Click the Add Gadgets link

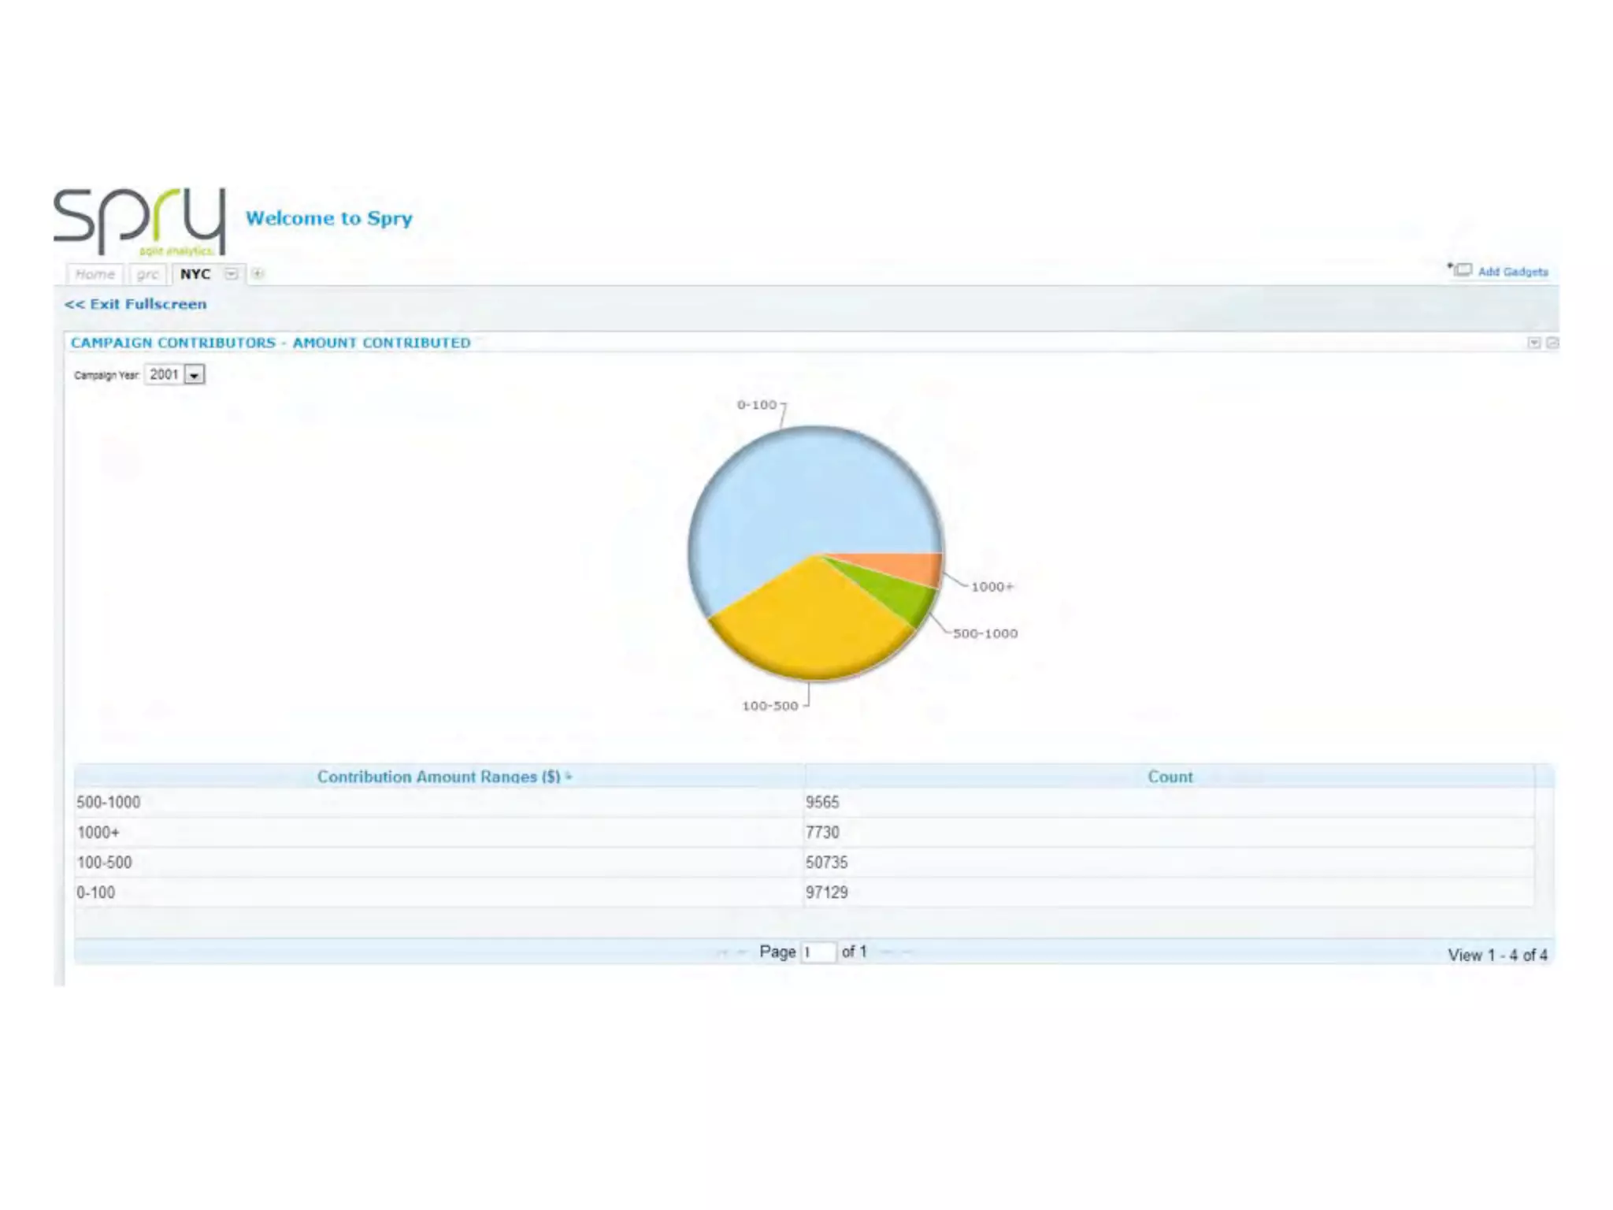click(x=1512, y=272)
